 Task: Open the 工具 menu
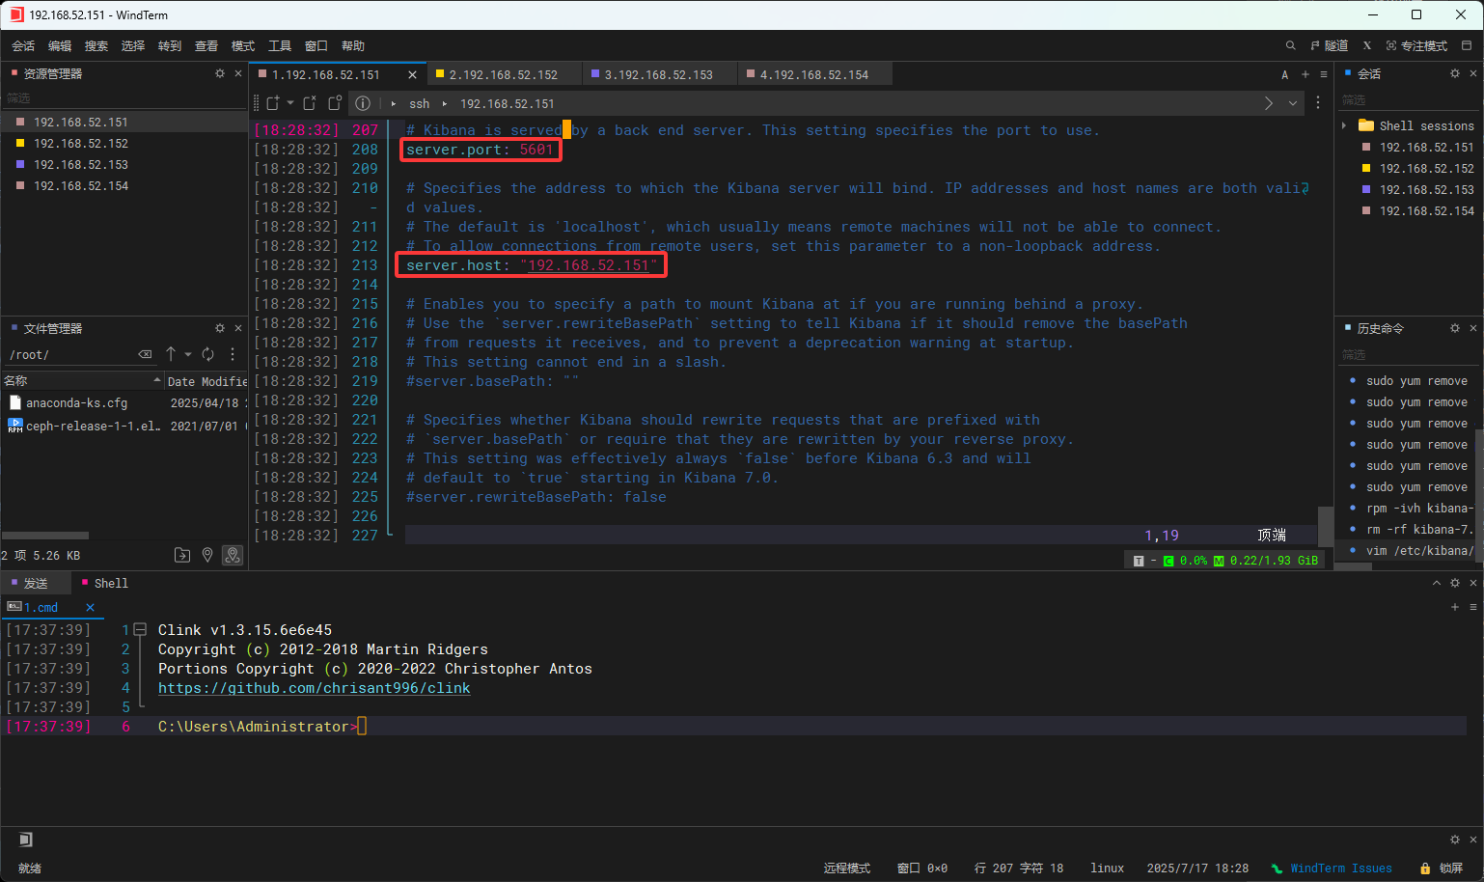click(x=280, y=45)
